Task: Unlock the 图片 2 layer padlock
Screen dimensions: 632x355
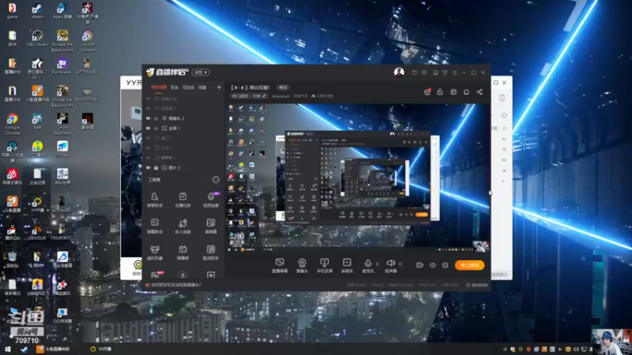Action: click(156, 168)
